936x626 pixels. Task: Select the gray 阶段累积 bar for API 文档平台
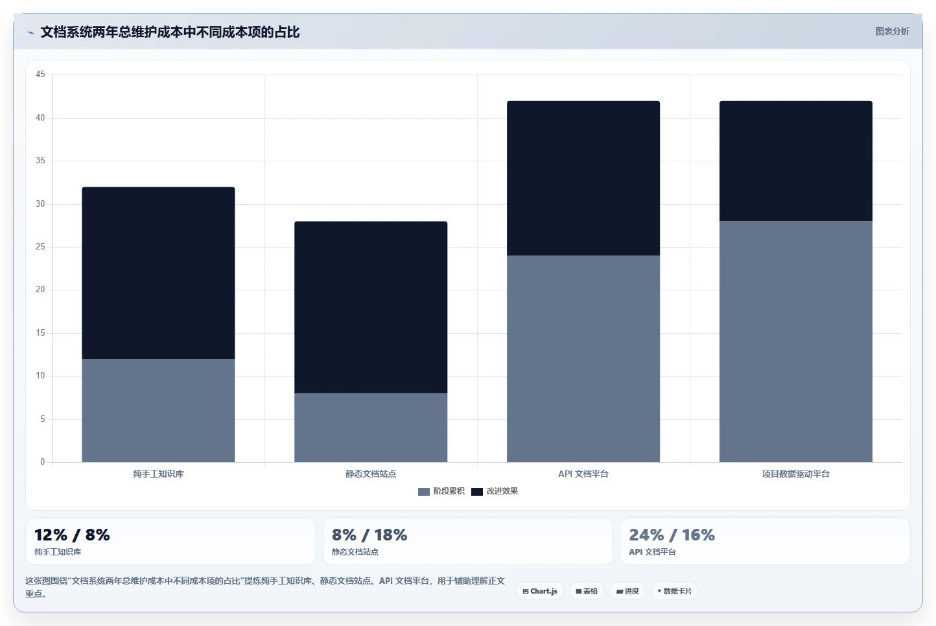(583, 359)
